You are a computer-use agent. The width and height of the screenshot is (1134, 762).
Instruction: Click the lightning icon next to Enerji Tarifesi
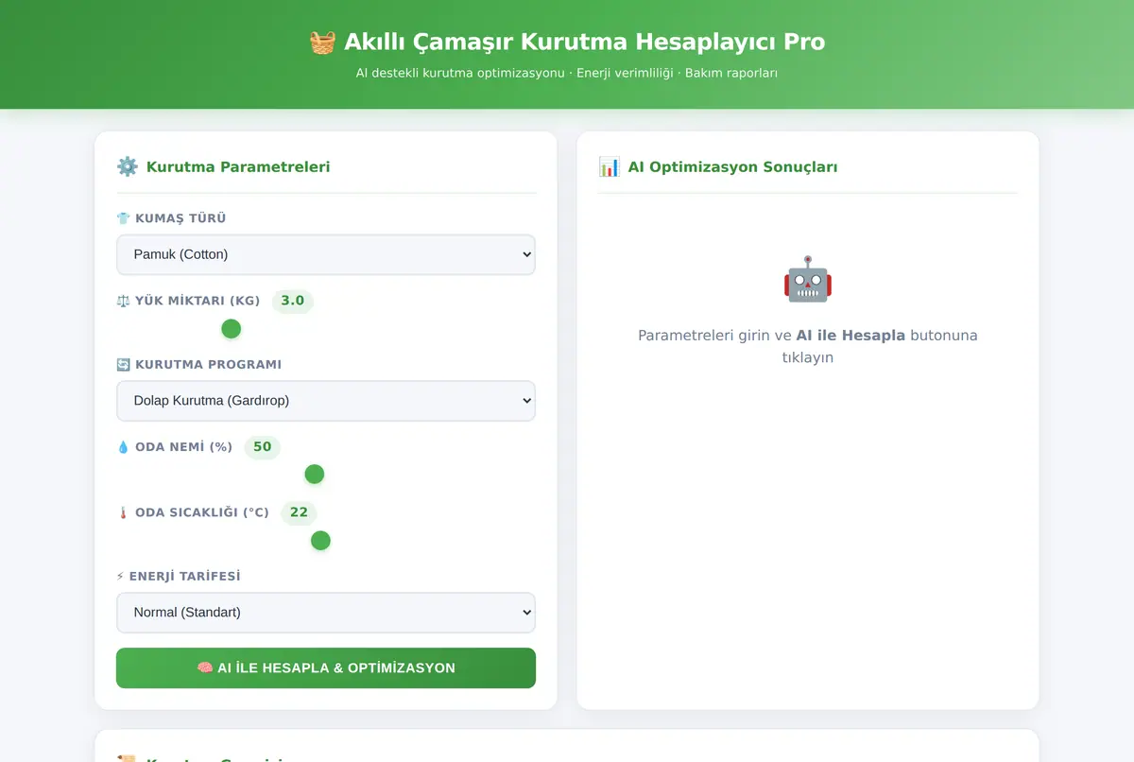pyautogui.click(x=120, y=577)
